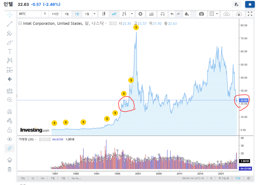Select the crosshair cursor tool
257x185 pixels.
10,15
